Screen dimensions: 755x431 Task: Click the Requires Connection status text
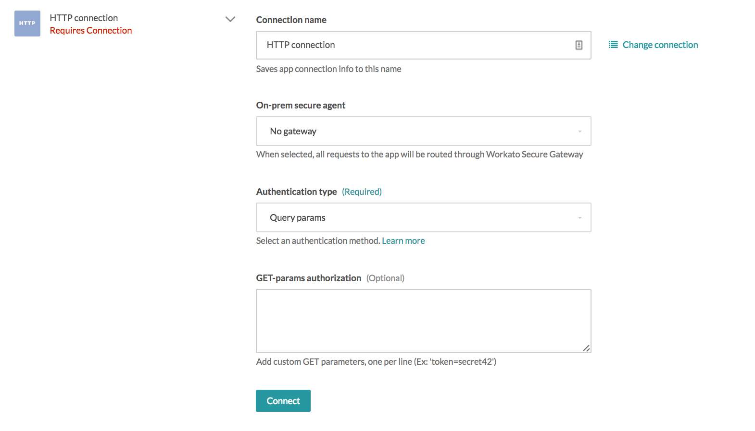(x=91, y=30)
